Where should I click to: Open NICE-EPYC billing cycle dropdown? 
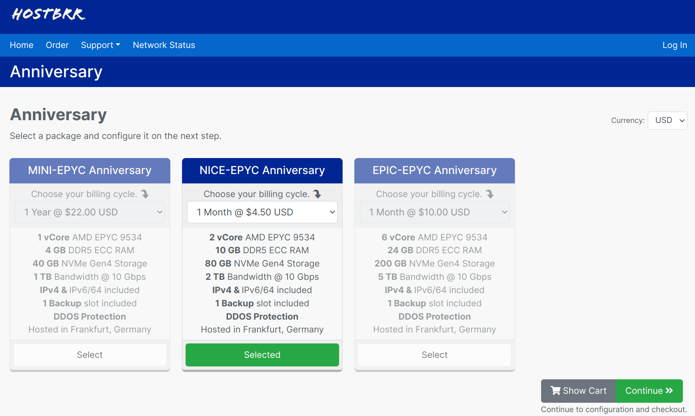coord(262,212)
